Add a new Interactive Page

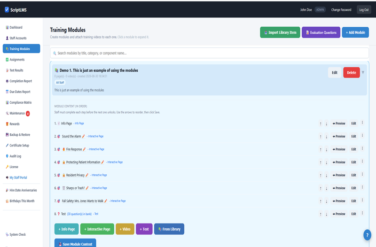point(97,229)
